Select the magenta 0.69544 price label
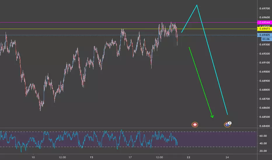Screen dimensions: 272x160 click(x=264, y=22)
